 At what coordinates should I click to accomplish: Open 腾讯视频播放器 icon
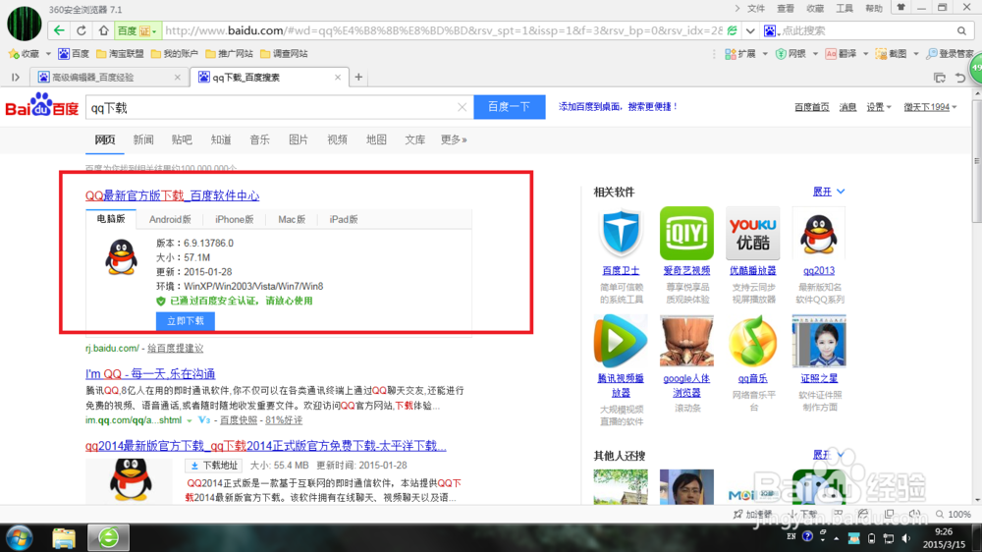621,341
